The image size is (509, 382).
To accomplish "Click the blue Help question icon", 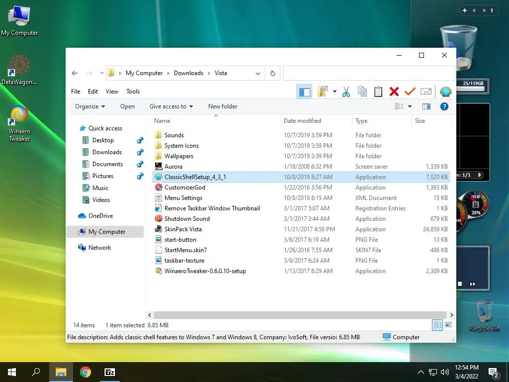I will (x=444, y=106).
